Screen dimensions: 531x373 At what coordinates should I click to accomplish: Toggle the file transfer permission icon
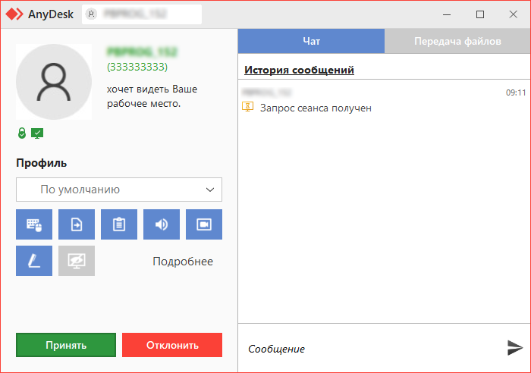coord(77,224)
